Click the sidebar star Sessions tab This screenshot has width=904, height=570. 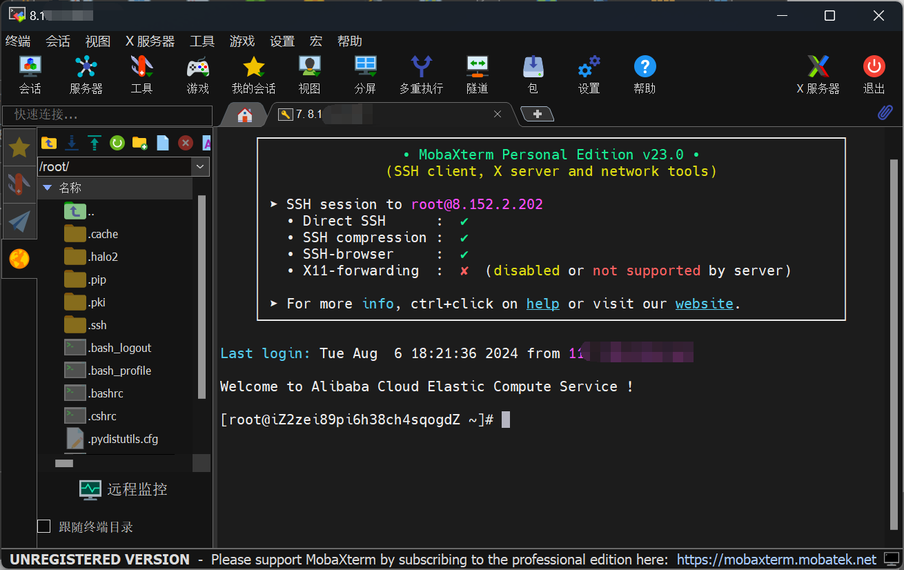tap(19, 147)
